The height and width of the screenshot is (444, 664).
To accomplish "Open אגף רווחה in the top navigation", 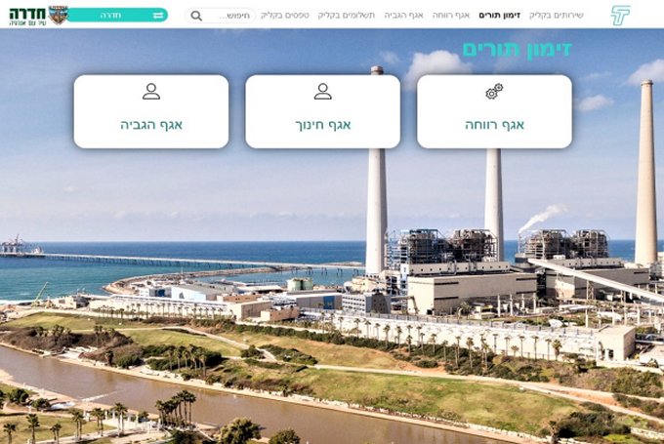I will tap(451, 16).
